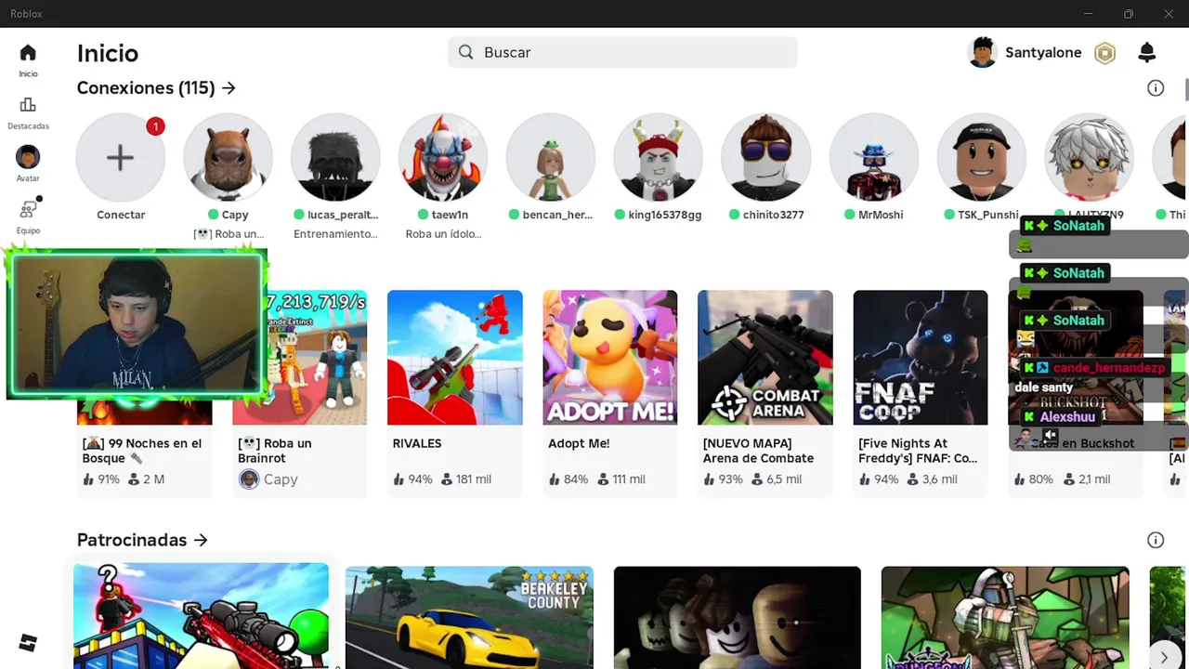Open king165378gg connection avatar
1189x669 pixels.
(659, 158)
